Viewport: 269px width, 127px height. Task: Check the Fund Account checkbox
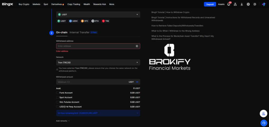57,93
